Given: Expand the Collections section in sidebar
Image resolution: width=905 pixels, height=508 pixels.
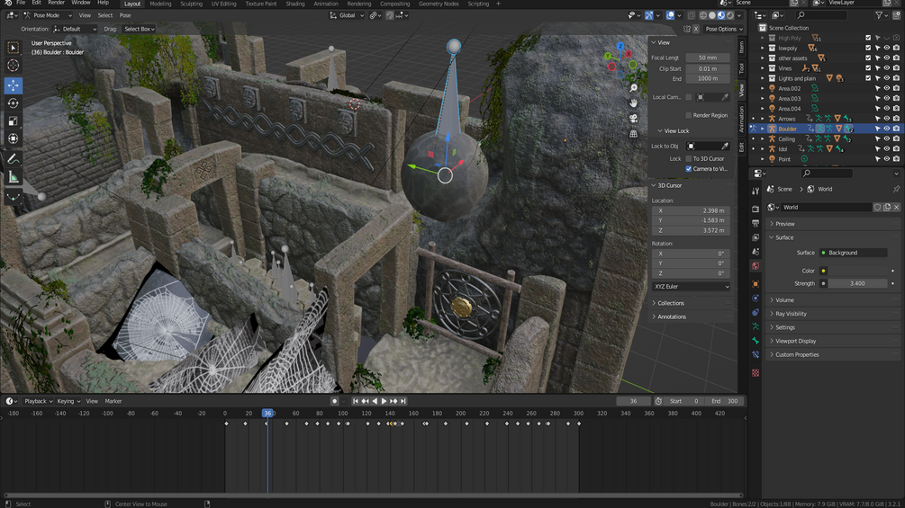Looking at the screenshot, I should point(670,303).
